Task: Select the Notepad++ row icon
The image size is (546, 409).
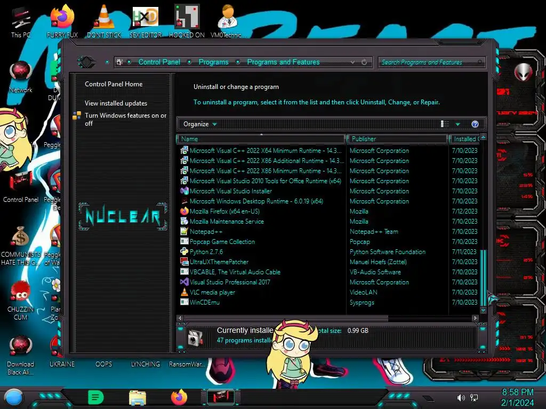Action: (184, 231)
